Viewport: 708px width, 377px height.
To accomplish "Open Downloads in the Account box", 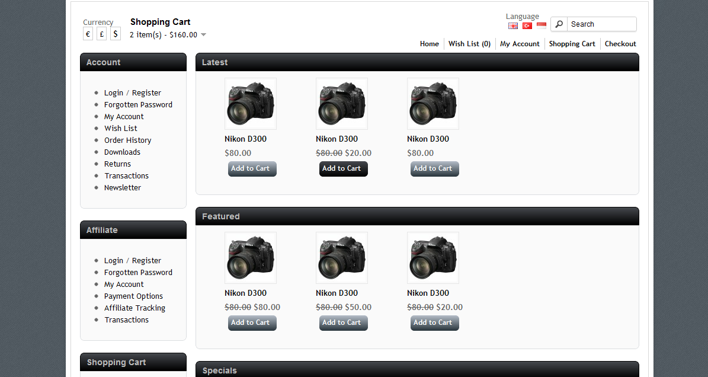I will point(123,152).
